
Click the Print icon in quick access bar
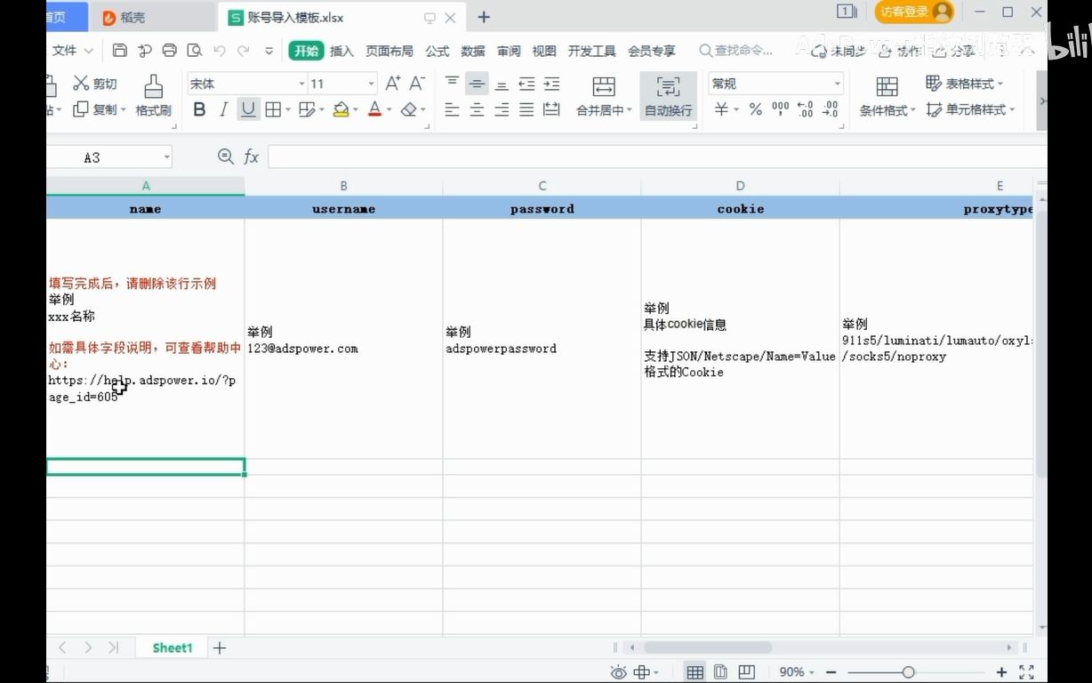point(168,51)
